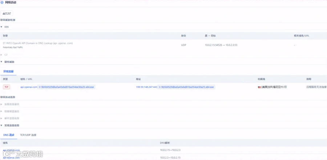Click the 10.0.2.15→10.0.2.3 DNS resolution
This screenshot has width=327, height=160.
[x=170, y=150]
